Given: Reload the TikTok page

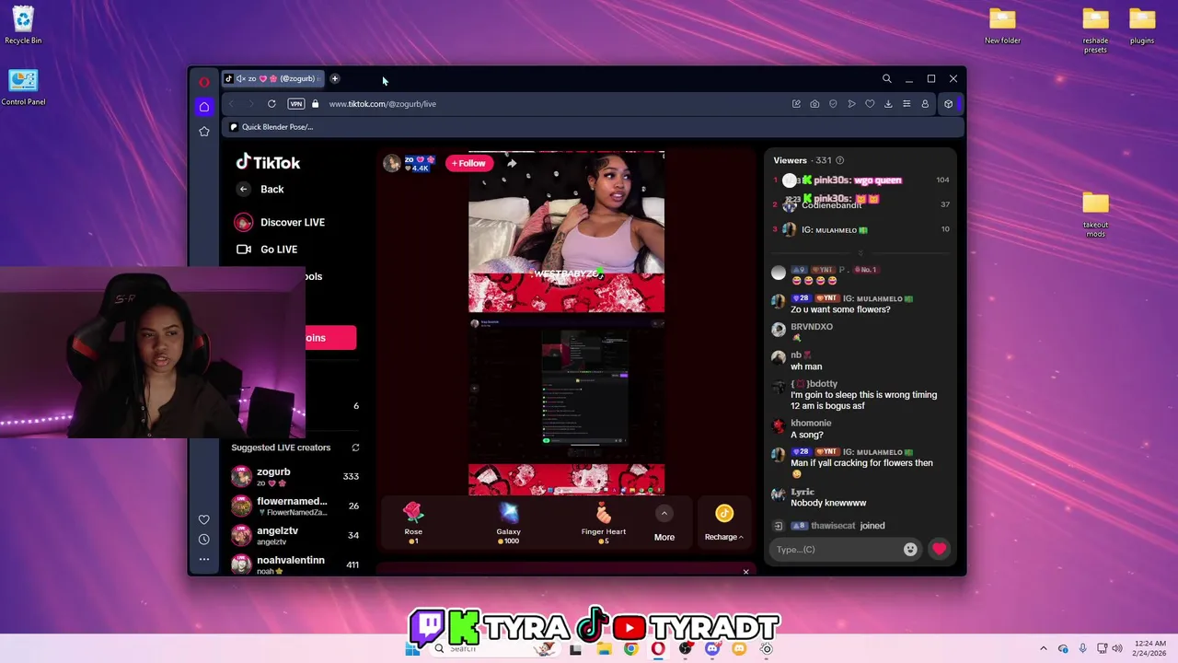Looking at the screenshot, I should pos(271,104).
